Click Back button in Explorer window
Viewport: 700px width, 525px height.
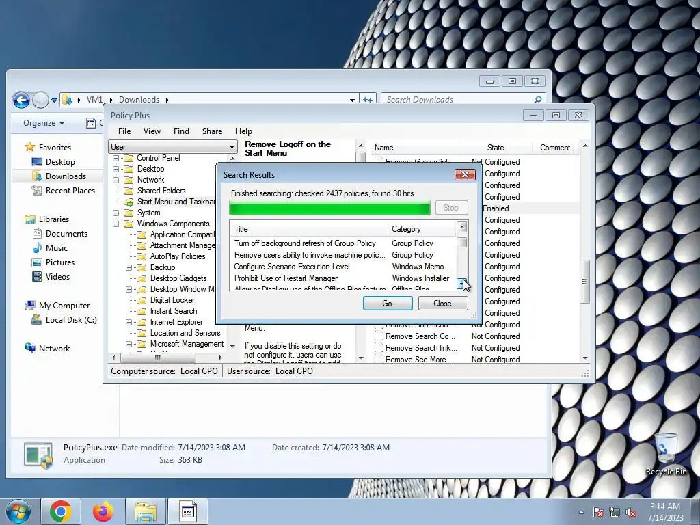coord(21,100)
